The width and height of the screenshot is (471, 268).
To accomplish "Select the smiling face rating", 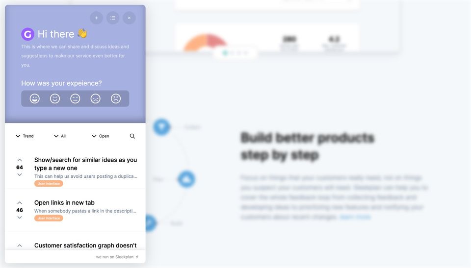I will click(x=55, y=98).
